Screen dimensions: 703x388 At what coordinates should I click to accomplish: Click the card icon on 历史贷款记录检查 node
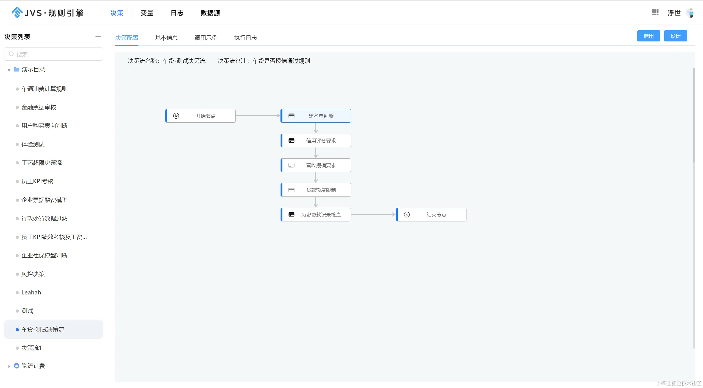coord(291,215)
